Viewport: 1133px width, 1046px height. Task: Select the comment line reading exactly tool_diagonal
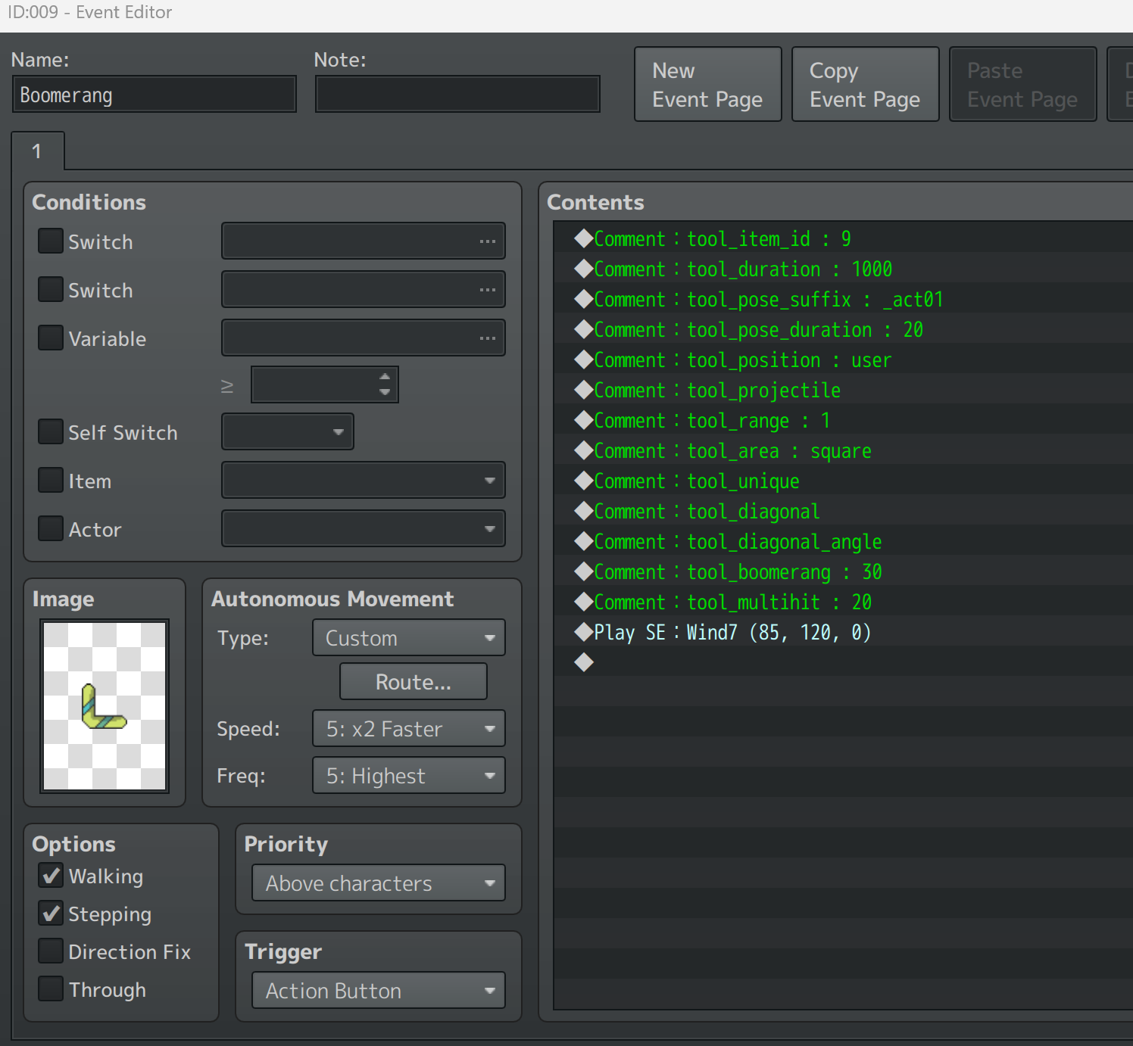842,511
